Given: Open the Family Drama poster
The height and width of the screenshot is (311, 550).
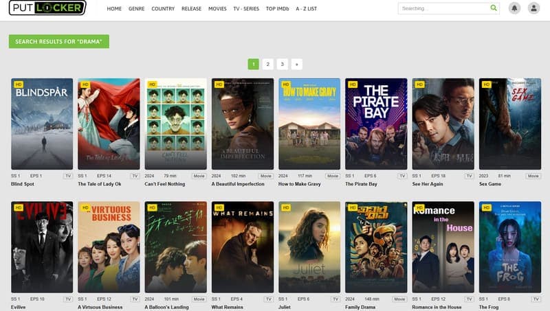Looking at the screenshot, I should coord(376,247).
